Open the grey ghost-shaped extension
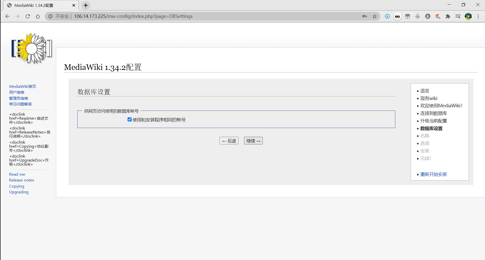The height and width of the screenshot is (260, 485). pos(407,16)
